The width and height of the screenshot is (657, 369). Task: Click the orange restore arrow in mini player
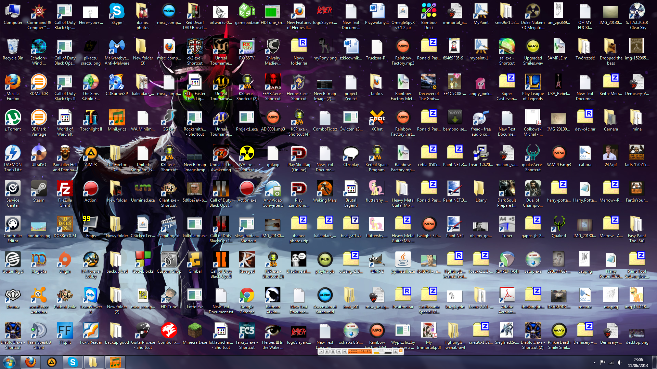(401, 351)
